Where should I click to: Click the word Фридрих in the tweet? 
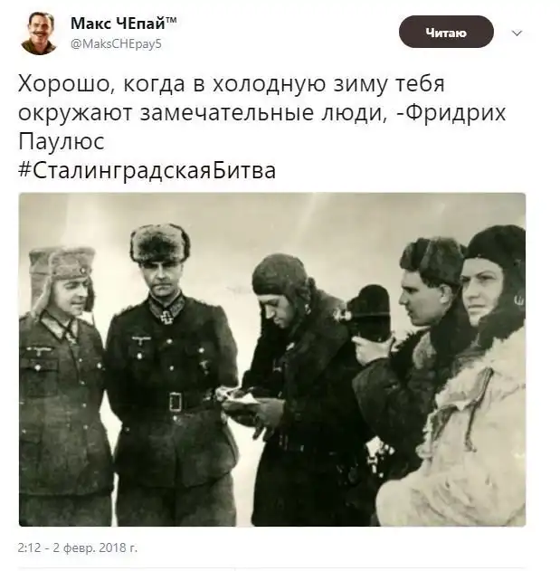click(x=455, y=113)
